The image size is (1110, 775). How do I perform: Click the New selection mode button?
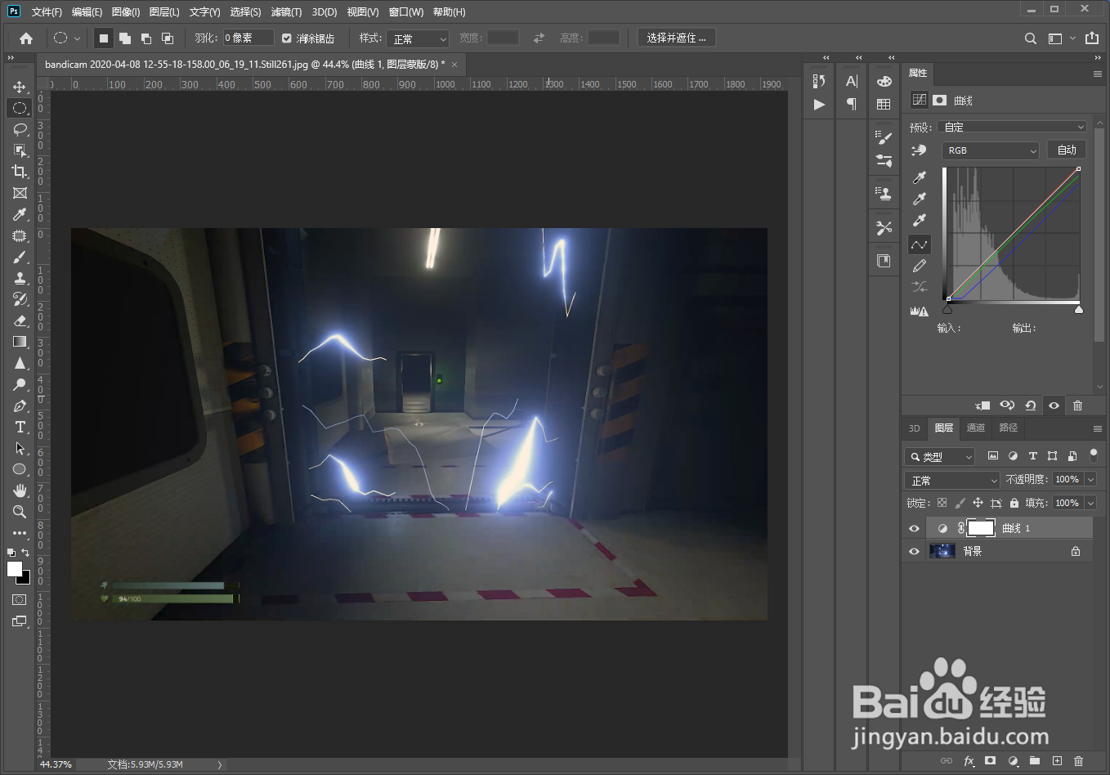[x=104, y=38]
